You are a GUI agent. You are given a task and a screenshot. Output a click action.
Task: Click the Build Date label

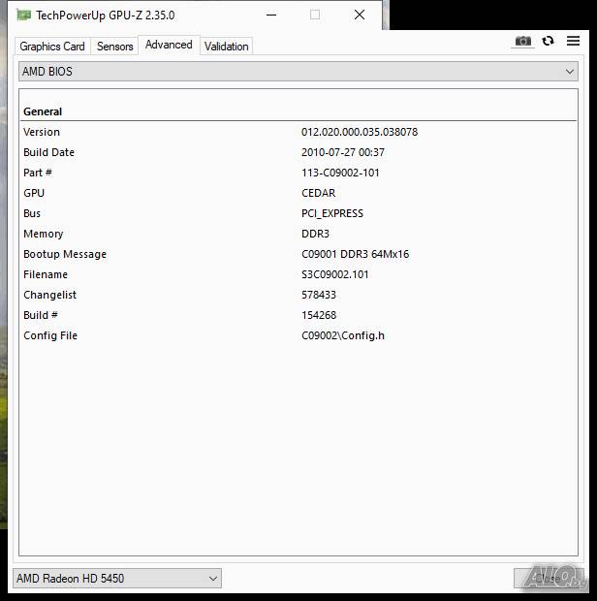click(48, 152)
